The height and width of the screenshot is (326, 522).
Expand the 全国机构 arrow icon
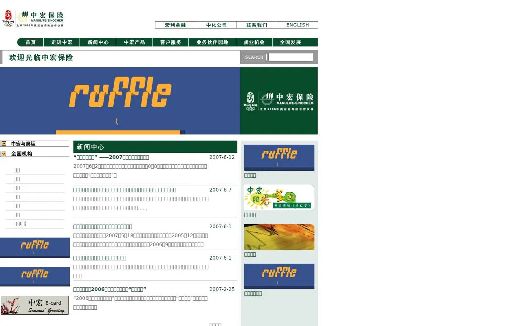[4, 154]
